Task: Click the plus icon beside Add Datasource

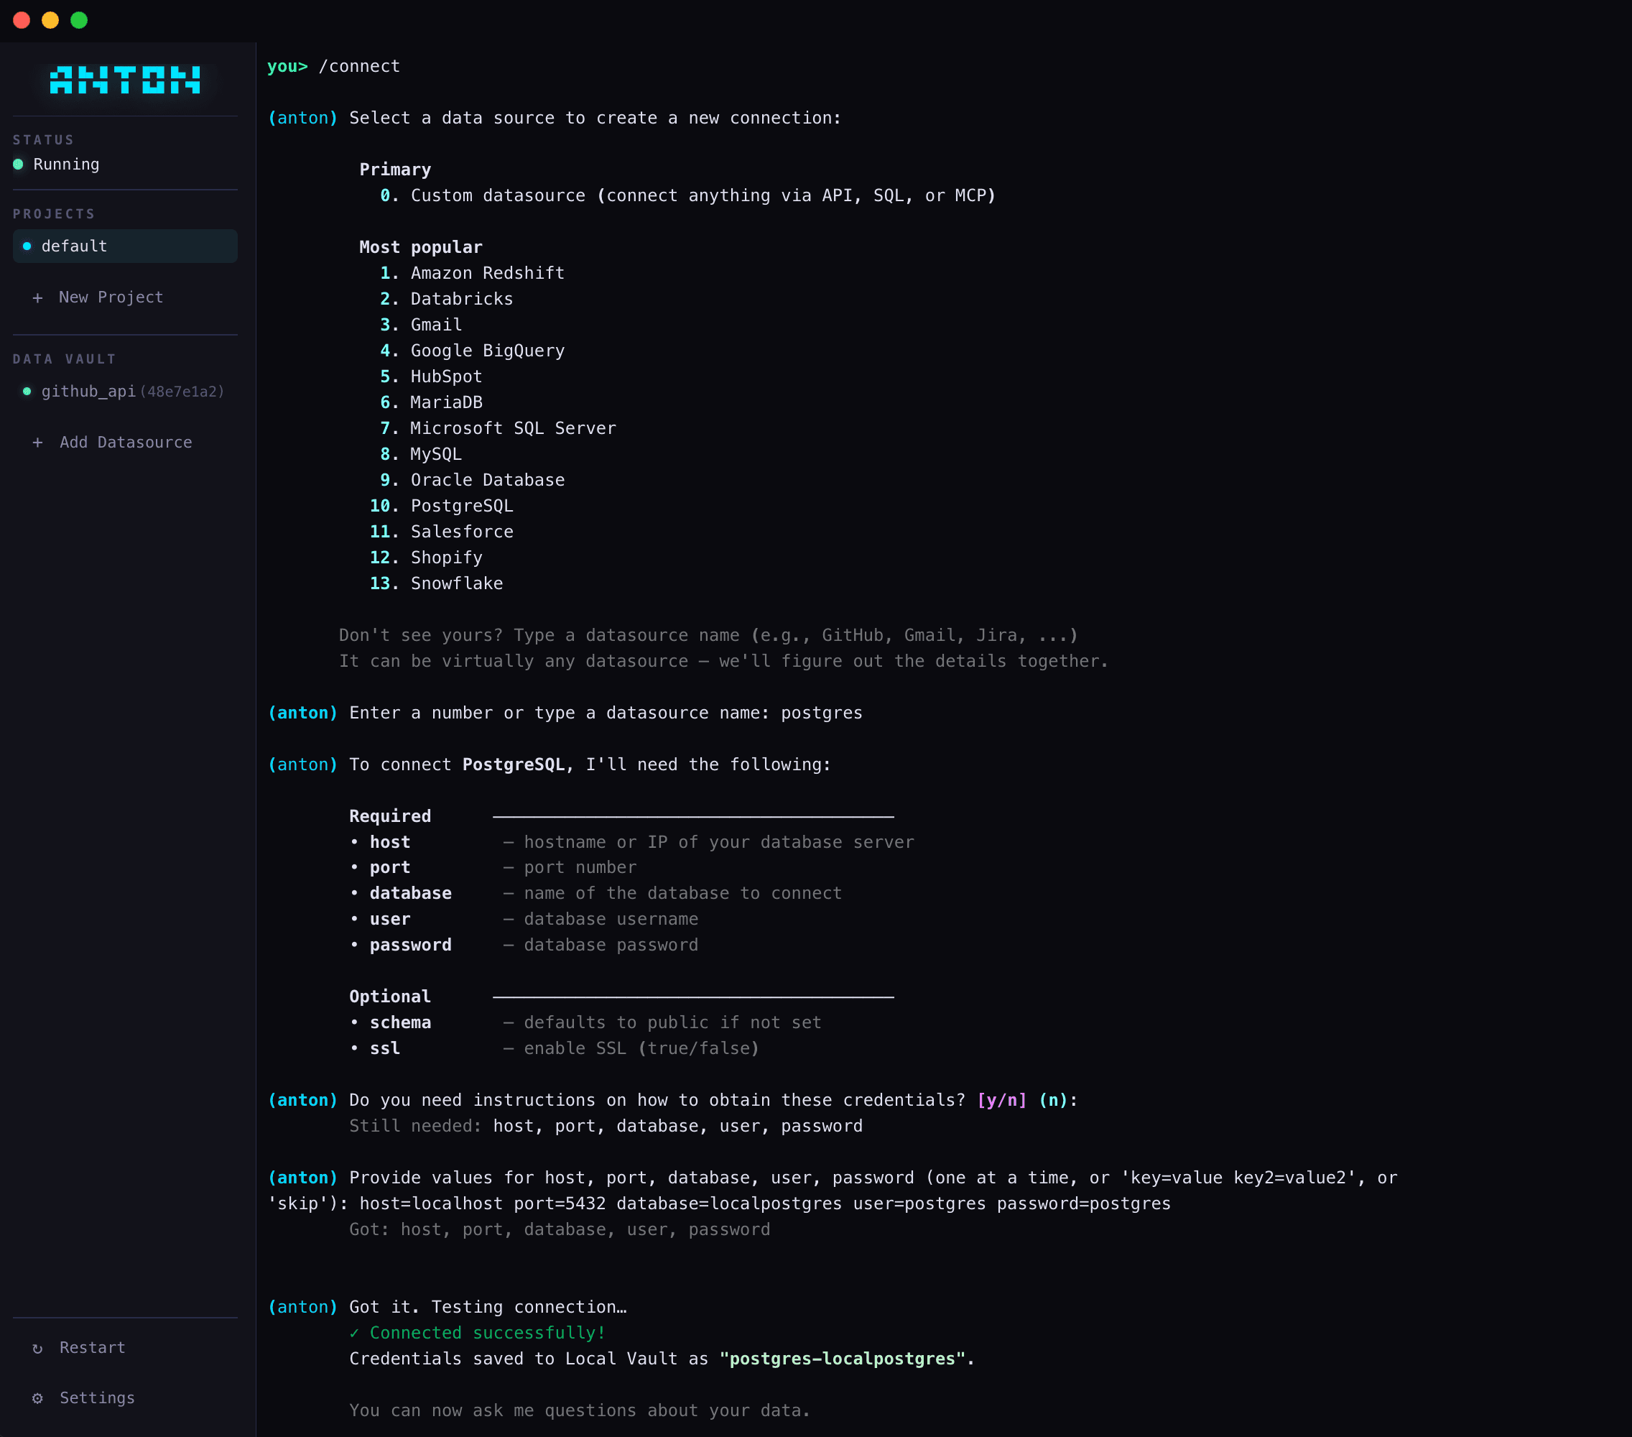Action: tap(37, 442)
